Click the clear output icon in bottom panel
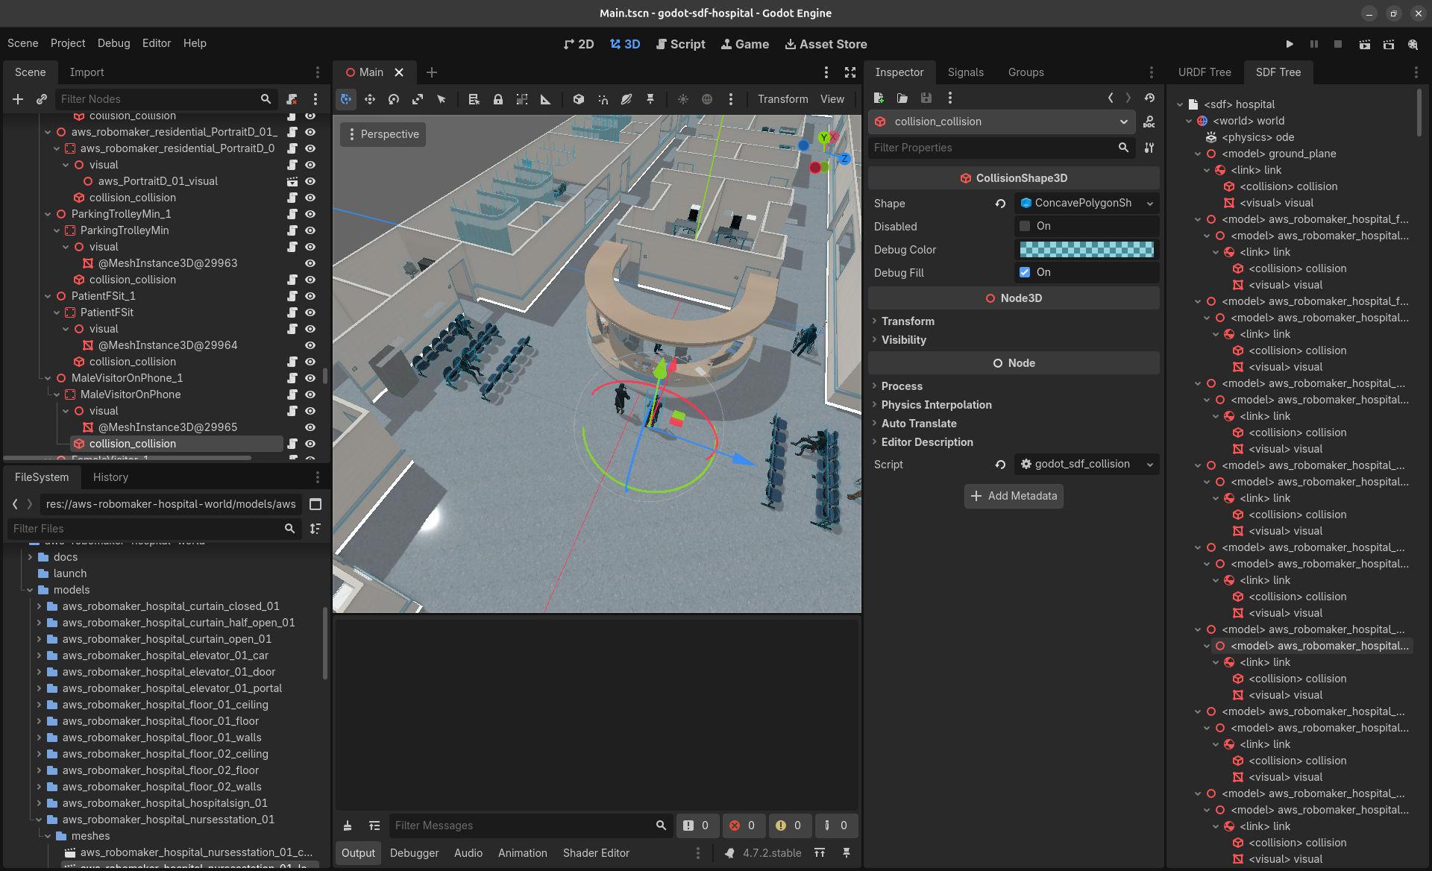Image resolution: width=1432 pixels, height=871 pixels. coord(348,826)
